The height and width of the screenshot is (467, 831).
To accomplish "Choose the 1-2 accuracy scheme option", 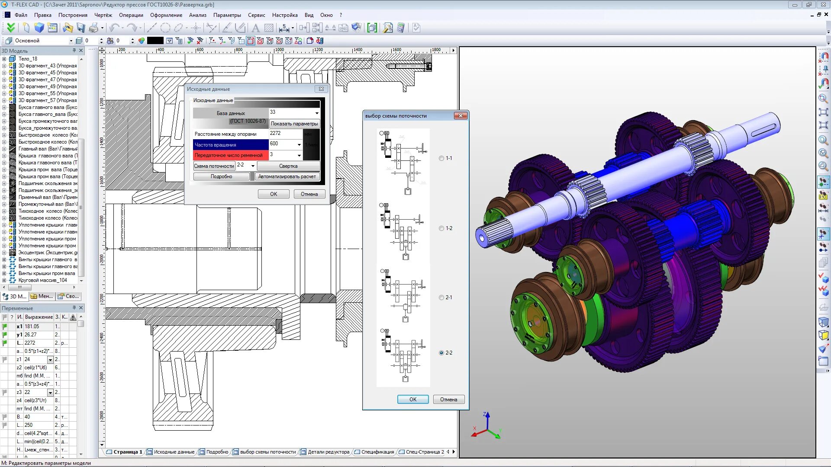I will [441, 228].
